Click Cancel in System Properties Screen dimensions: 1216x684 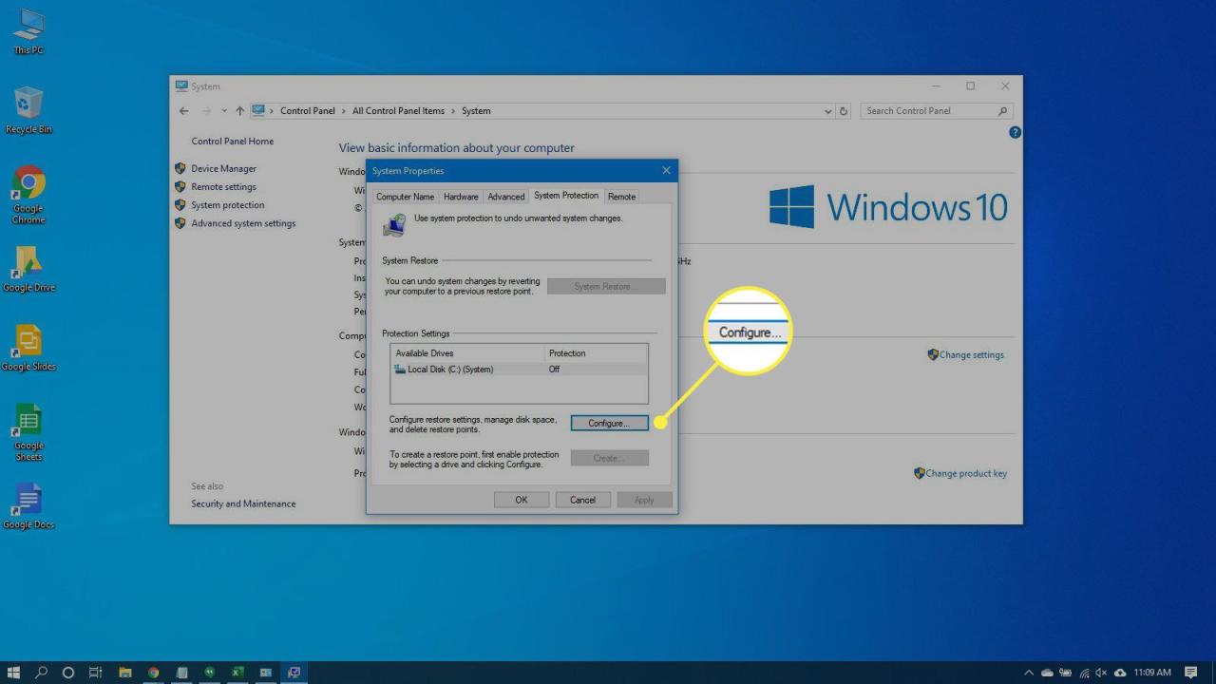[x=582, y=500]
